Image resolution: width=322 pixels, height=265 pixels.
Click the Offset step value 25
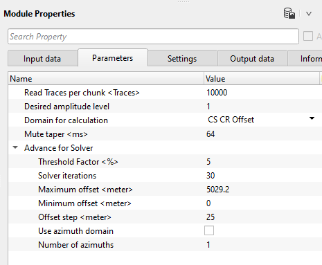[x=211, y=217]
